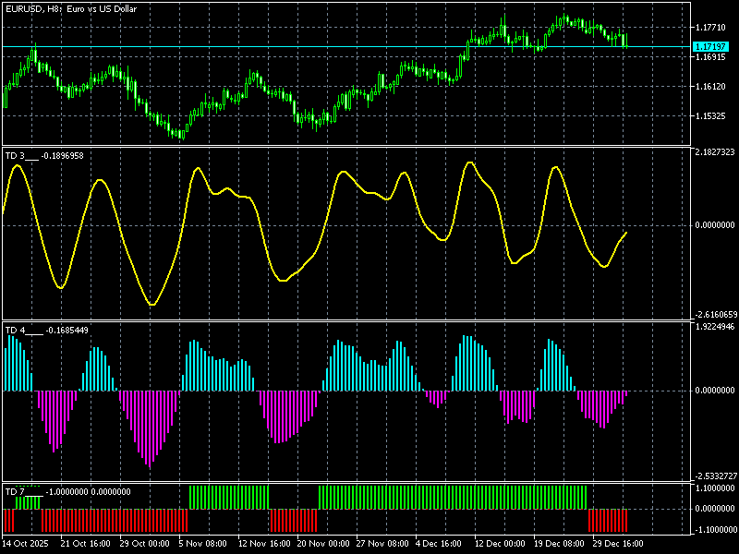The image size is (739, 554).
Task: Click the 1.1000000 scale value in the TD 7 pane
Action: tap(715, 488)
